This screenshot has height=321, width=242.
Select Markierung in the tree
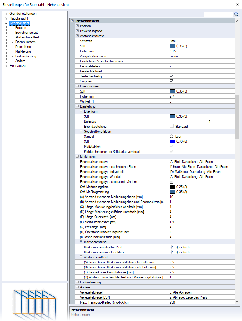[23, 51]
